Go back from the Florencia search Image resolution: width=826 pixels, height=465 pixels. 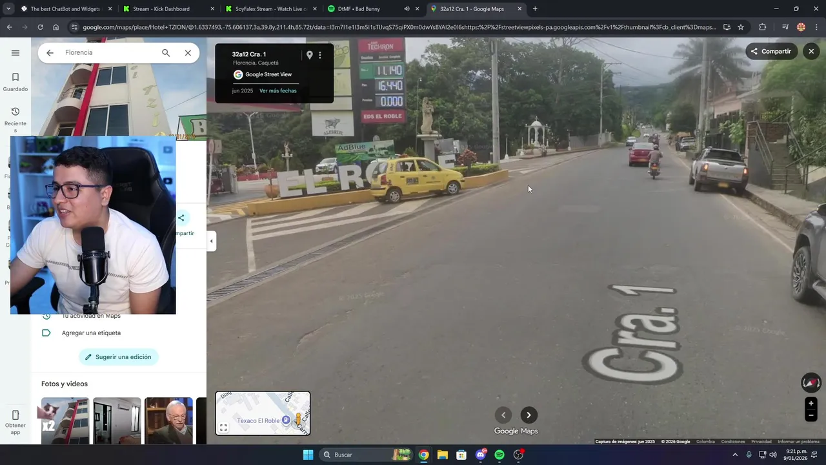pos(50,53)
